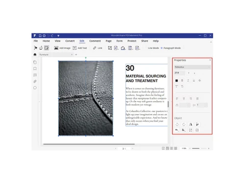This screenshot has height=184, width=245.
Task: Switch to the Home tab
Action: [x=46, y=41]
